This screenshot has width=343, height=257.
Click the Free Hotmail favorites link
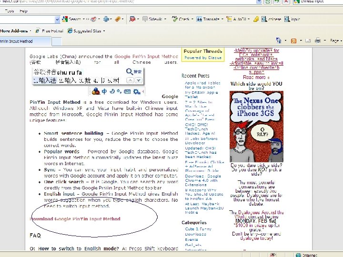click(x=50, y=31)
